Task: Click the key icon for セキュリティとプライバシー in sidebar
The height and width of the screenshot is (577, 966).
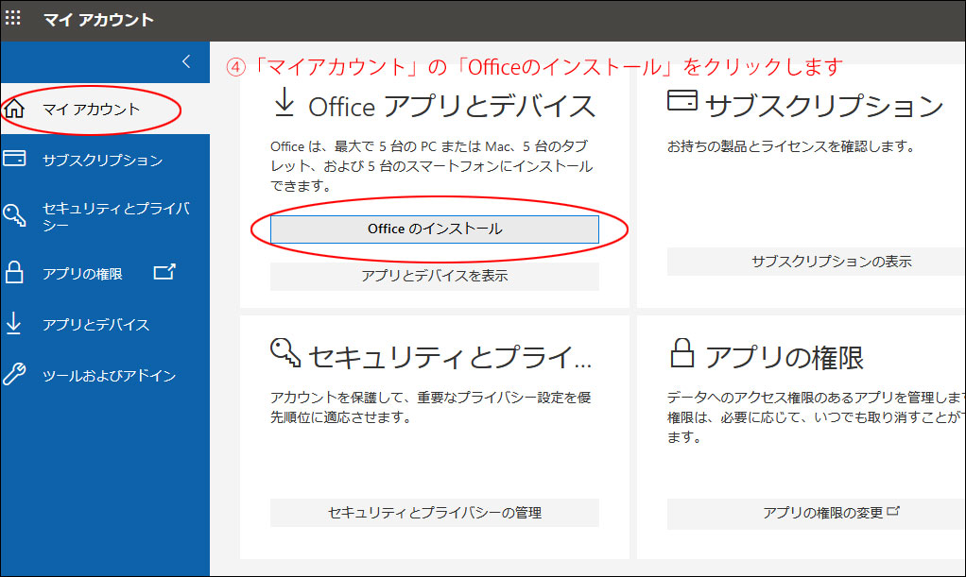Action: (x=14, y=215)
